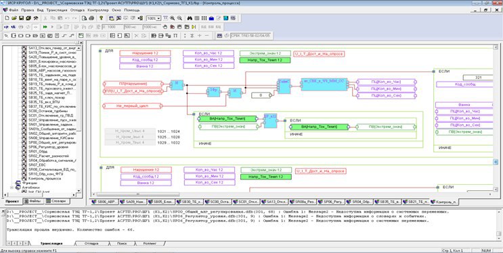
Task: Click the 500 мс timing field
Action: click(133, 27)
